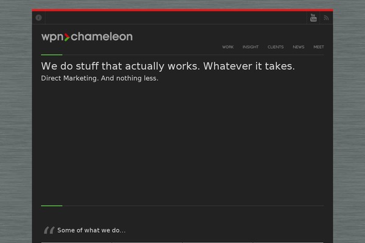Click the info icon in top bar
The height and width of the screenshot is (243, 365).
(x=39, y=18)
